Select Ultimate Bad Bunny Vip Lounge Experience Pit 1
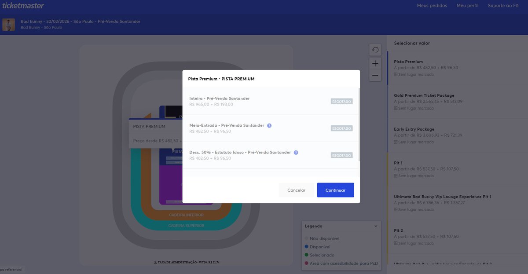 click(458, 203)
